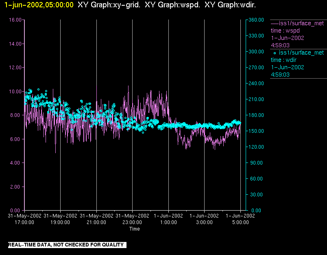Click the REAL-TIME DATA, NOT CHECKED FOR QUALITY banner
The height and width of the screenshot is (255, 327).
[67, 245]
